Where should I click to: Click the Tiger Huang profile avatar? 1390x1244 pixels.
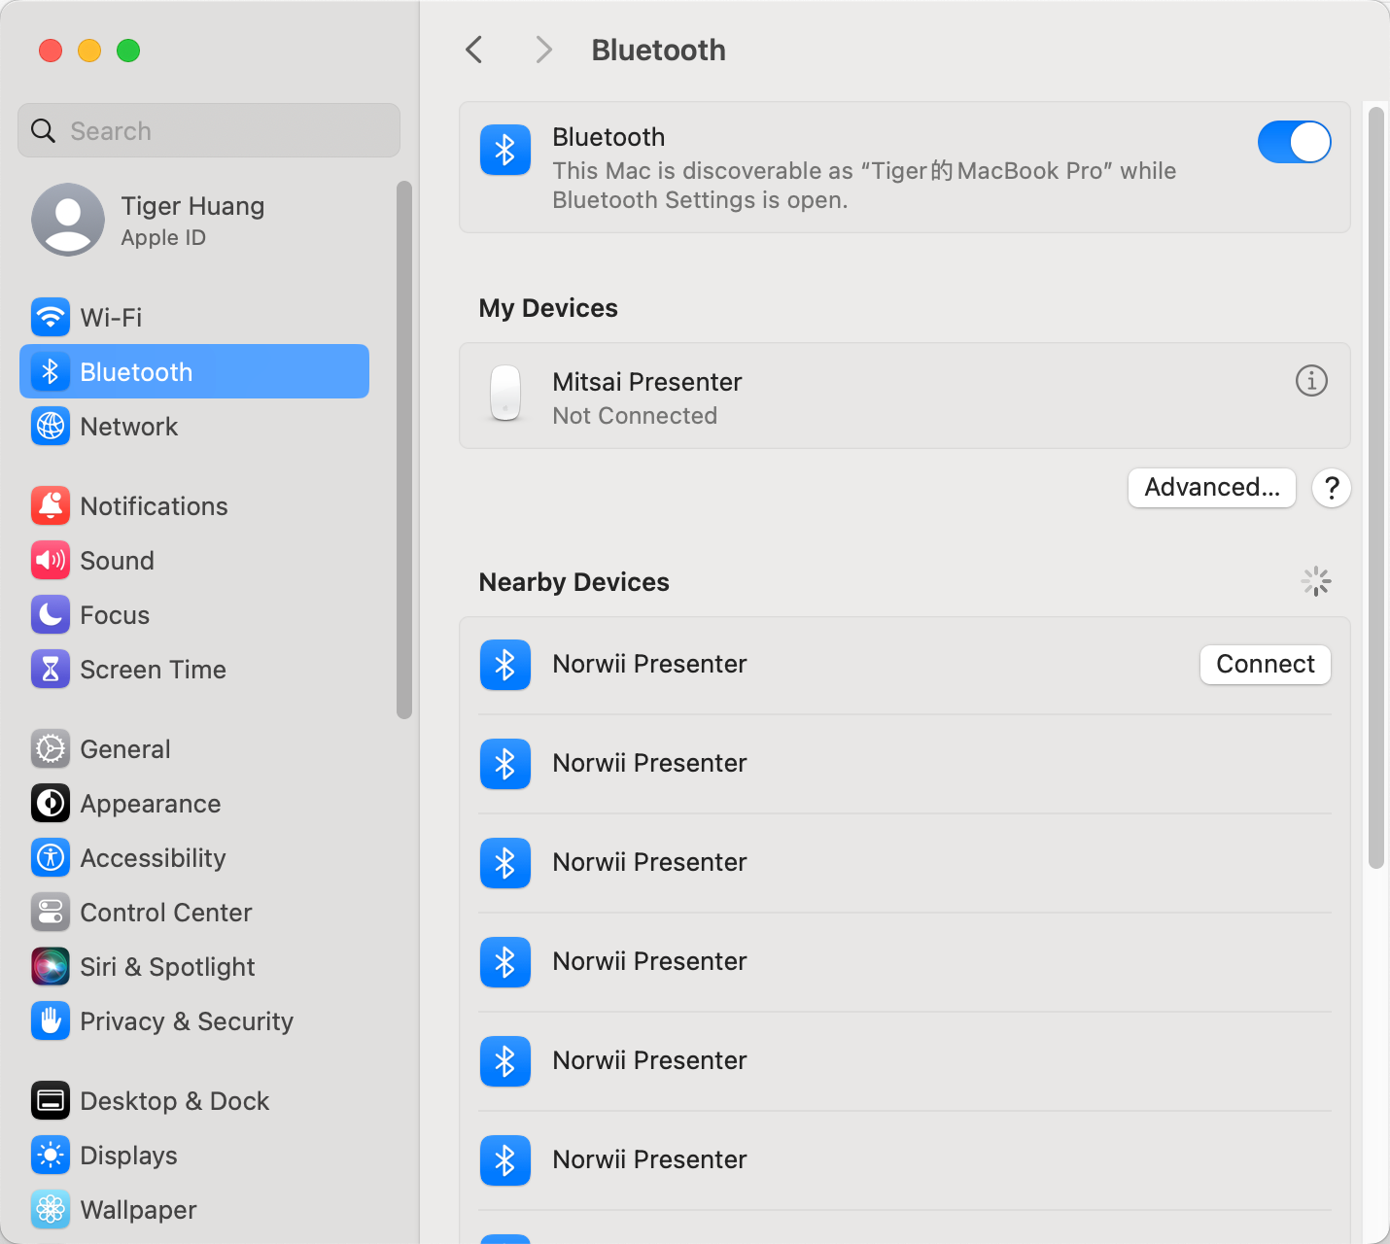(68, 220)
